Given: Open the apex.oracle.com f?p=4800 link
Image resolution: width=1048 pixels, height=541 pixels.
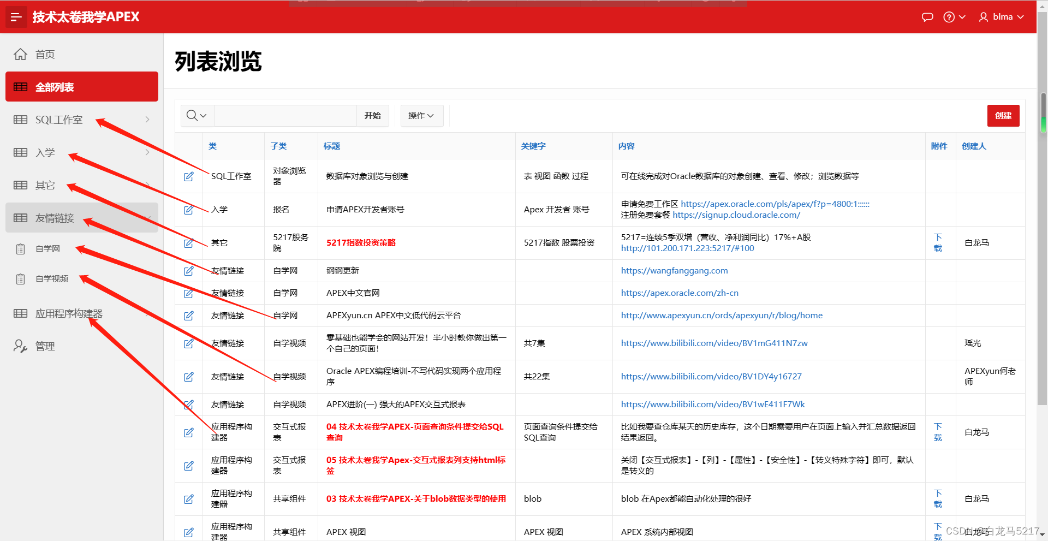Looking at the screenshot, I should [x=775, y=204].
